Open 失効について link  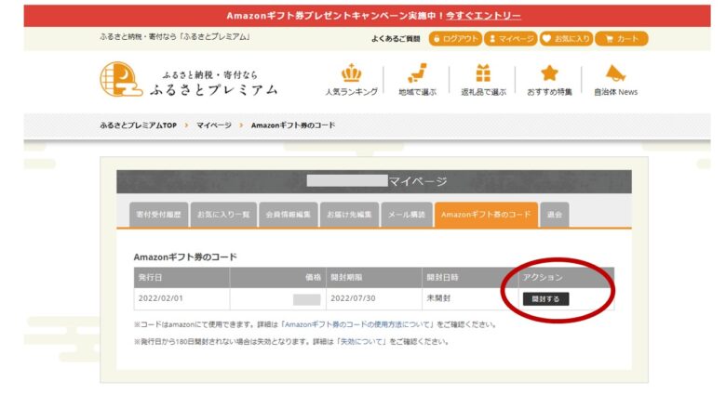363,342
